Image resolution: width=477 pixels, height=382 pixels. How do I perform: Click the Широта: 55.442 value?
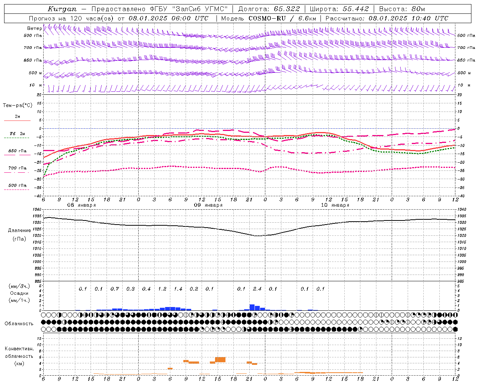(339, 9)
